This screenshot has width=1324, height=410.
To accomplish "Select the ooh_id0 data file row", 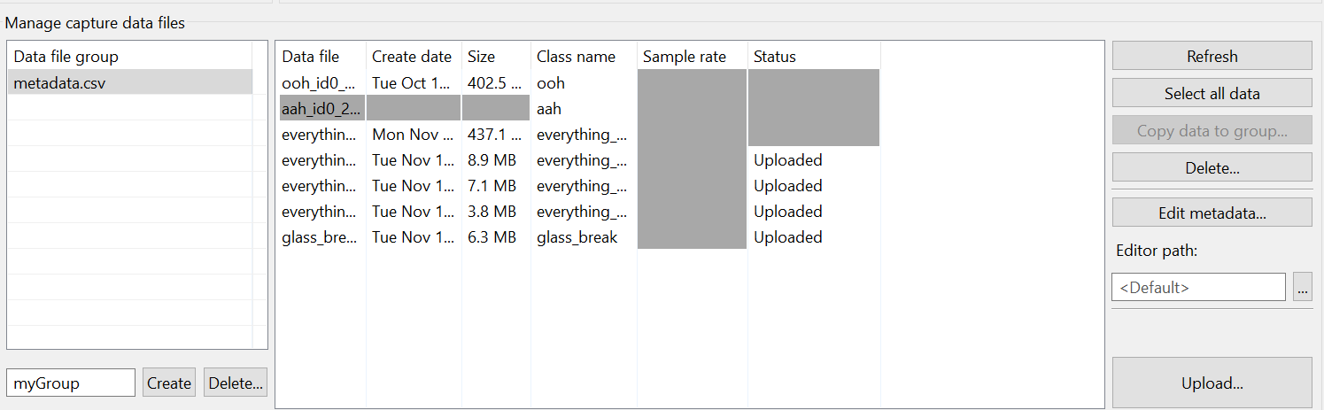I will coord(321,83).
